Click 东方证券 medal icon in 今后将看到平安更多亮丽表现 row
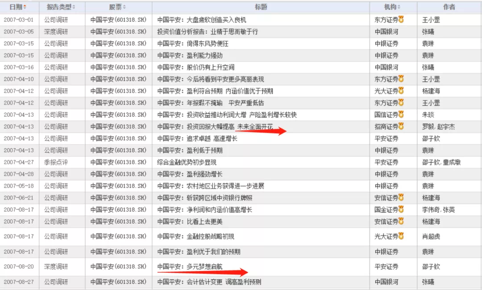 [x=401, y=79]
